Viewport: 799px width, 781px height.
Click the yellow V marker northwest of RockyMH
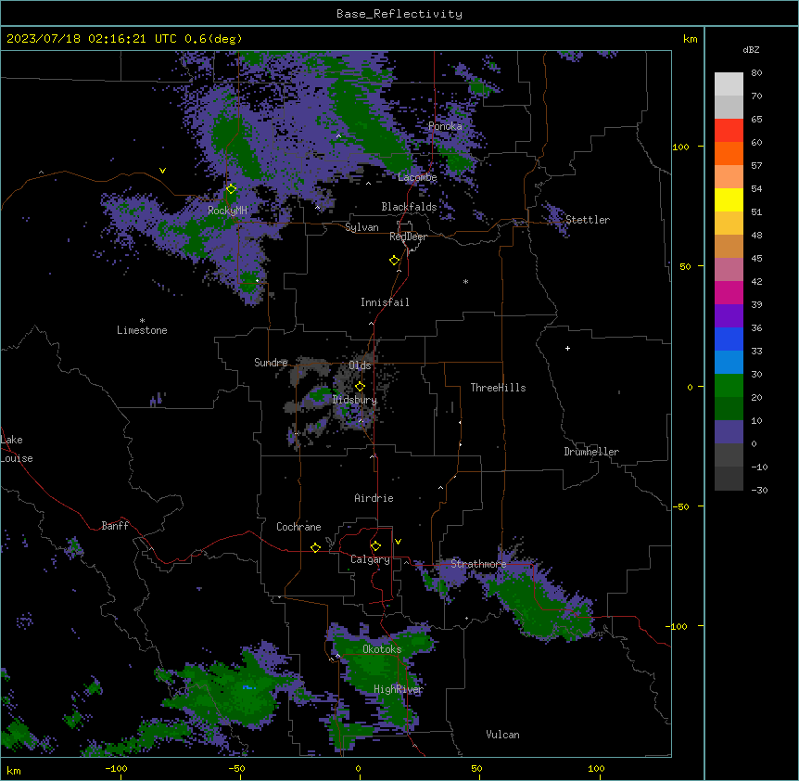click(x=162, y=171)
